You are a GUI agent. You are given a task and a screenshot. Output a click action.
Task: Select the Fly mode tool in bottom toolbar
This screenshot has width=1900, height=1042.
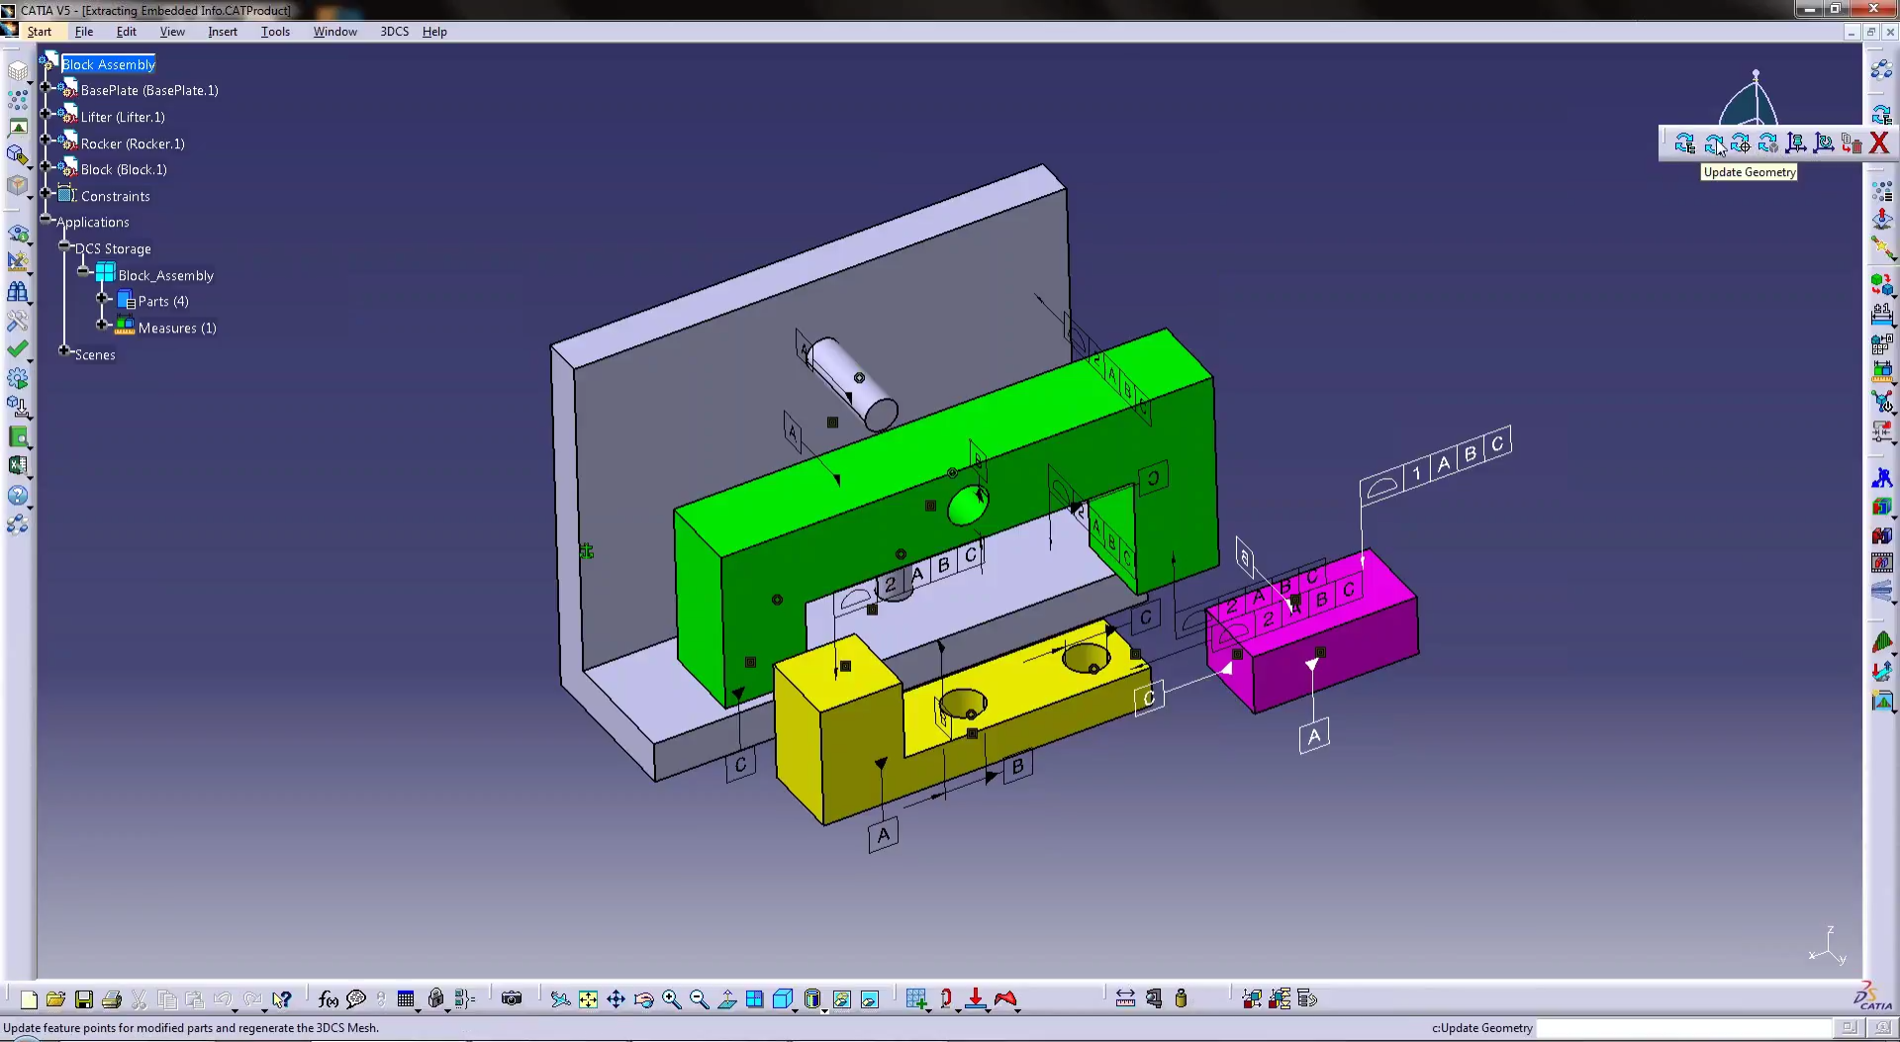[559, 999]
